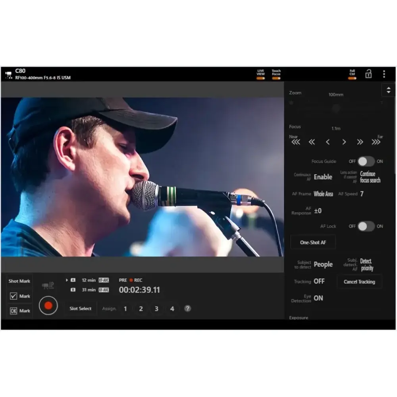Image resolution: width=397 pixels, height=397 pixels.
Task: Toggle the AF Lock switch
Action: click(x=366, y=226)
